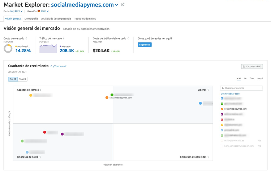
Task: Click the Sugerencia button
Action: click(x=145, y=45)
